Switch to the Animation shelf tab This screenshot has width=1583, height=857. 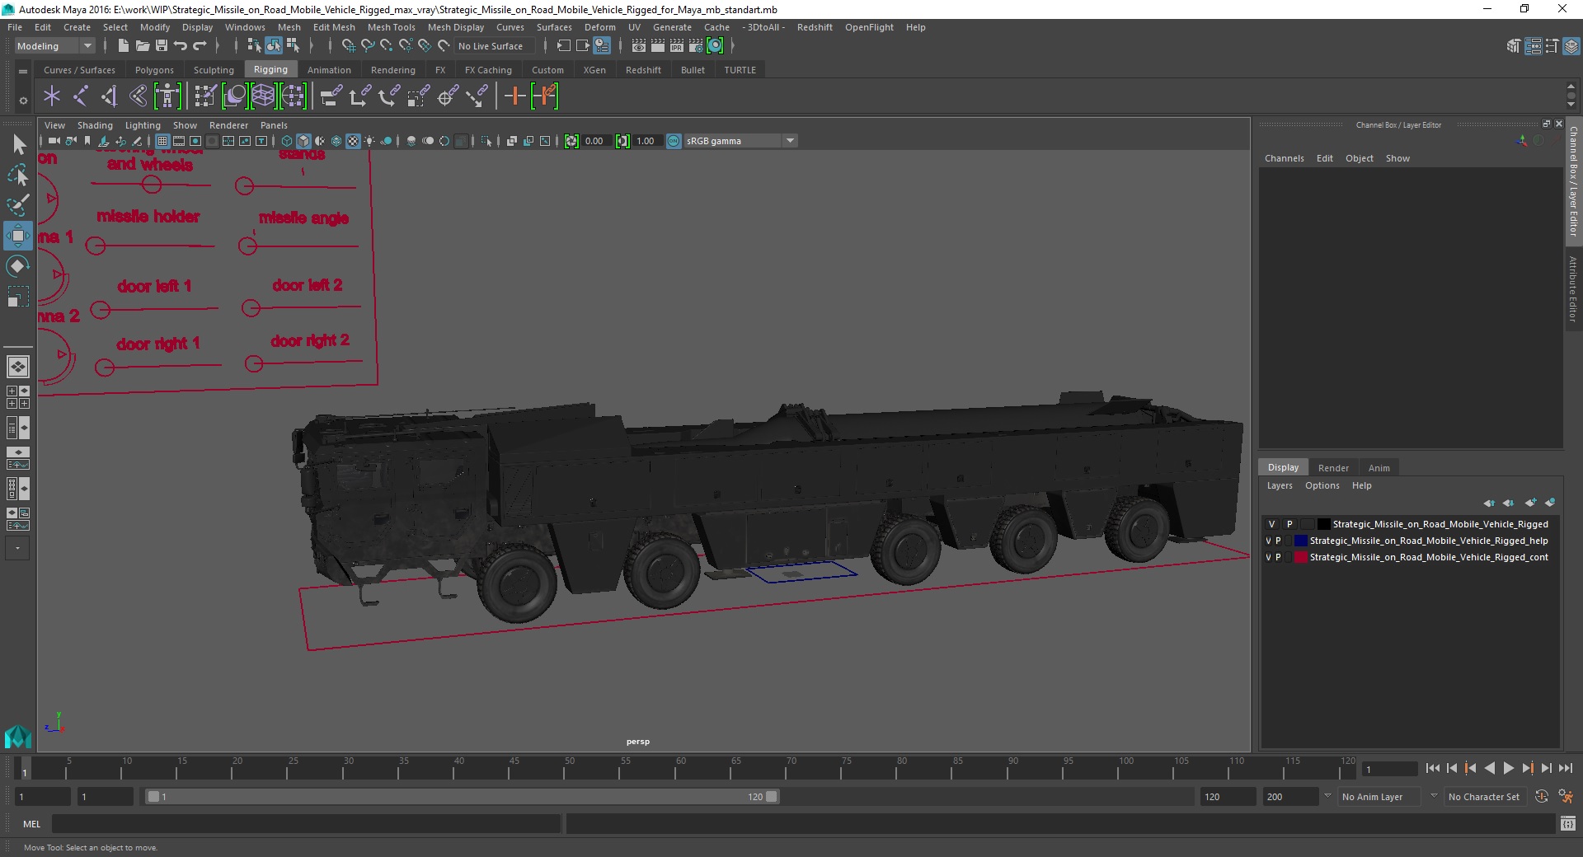click(329, 70)
